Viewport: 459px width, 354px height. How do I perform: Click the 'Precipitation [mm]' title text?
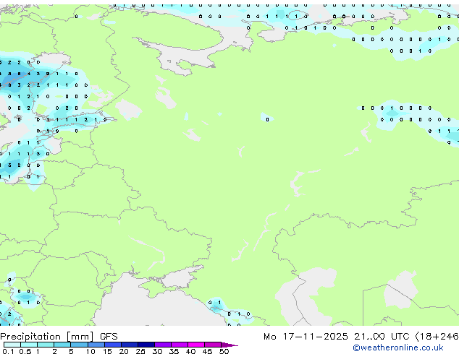tap(47, 337)
